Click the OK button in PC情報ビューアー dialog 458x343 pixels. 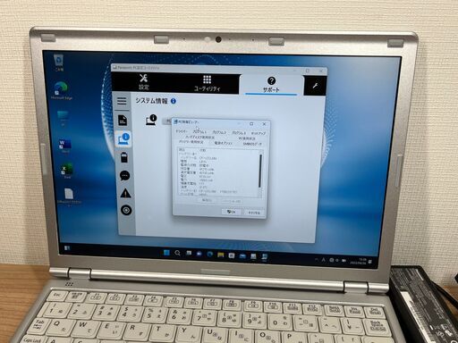(x=232, y=212)
